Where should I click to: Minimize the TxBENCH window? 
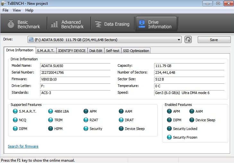[207, 4]
